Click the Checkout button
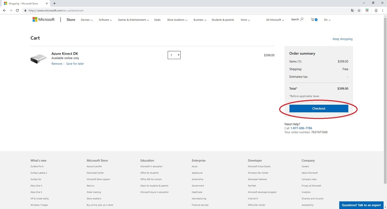 [x=319, y=108]
